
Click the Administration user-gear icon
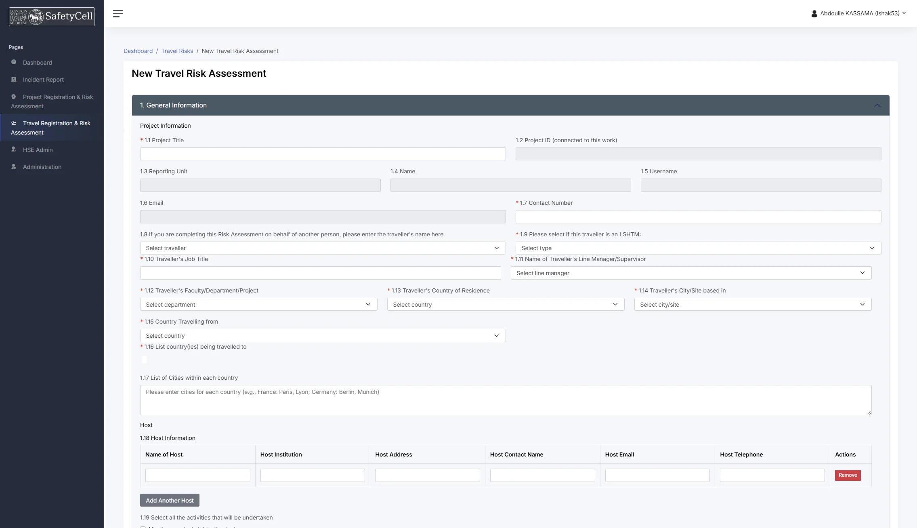point(14,166)
